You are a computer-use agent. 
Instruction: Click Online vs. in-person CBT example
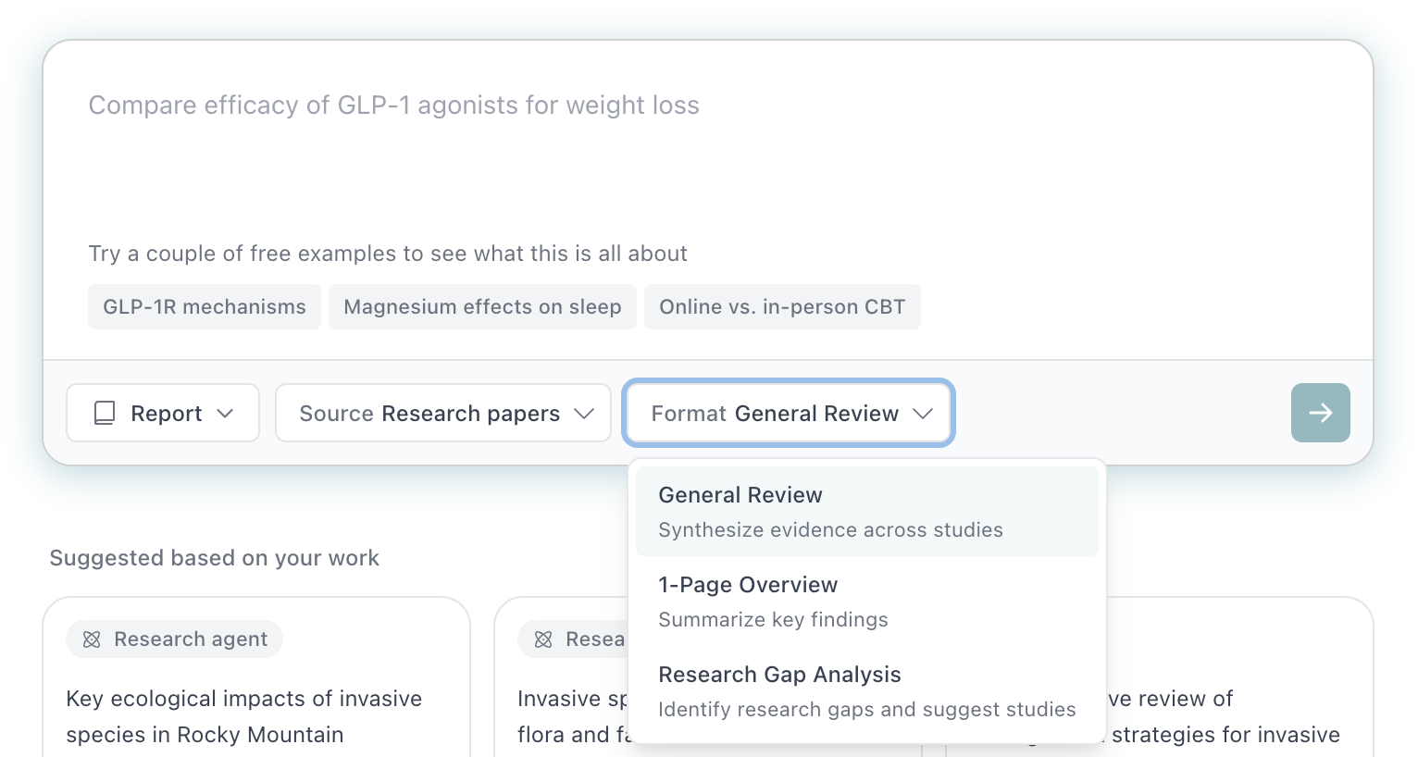(782, 307)
